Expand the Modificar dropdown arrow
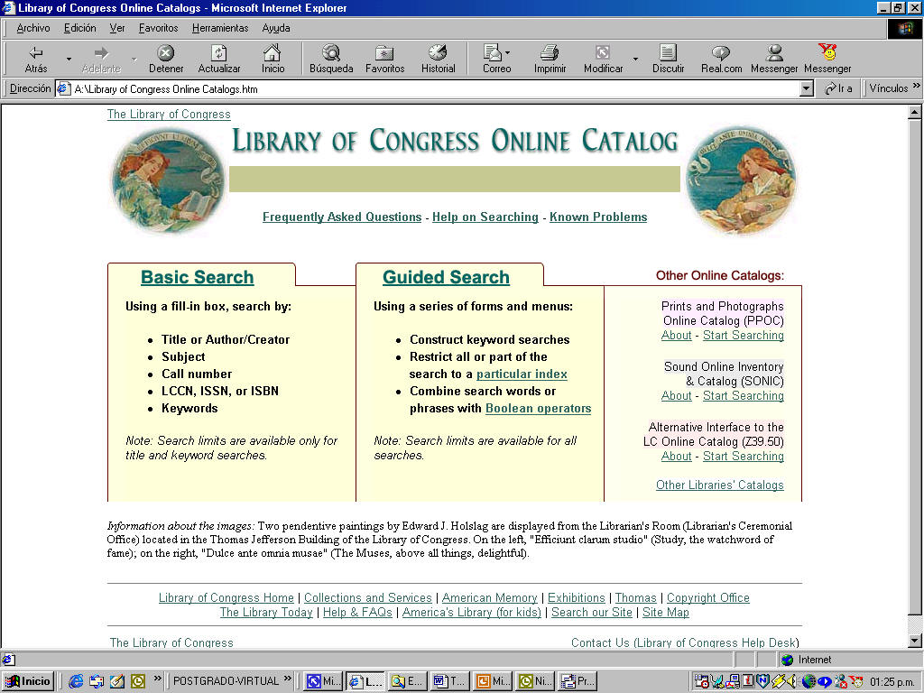Screen dimensions: 924x693 pos(635,59)
